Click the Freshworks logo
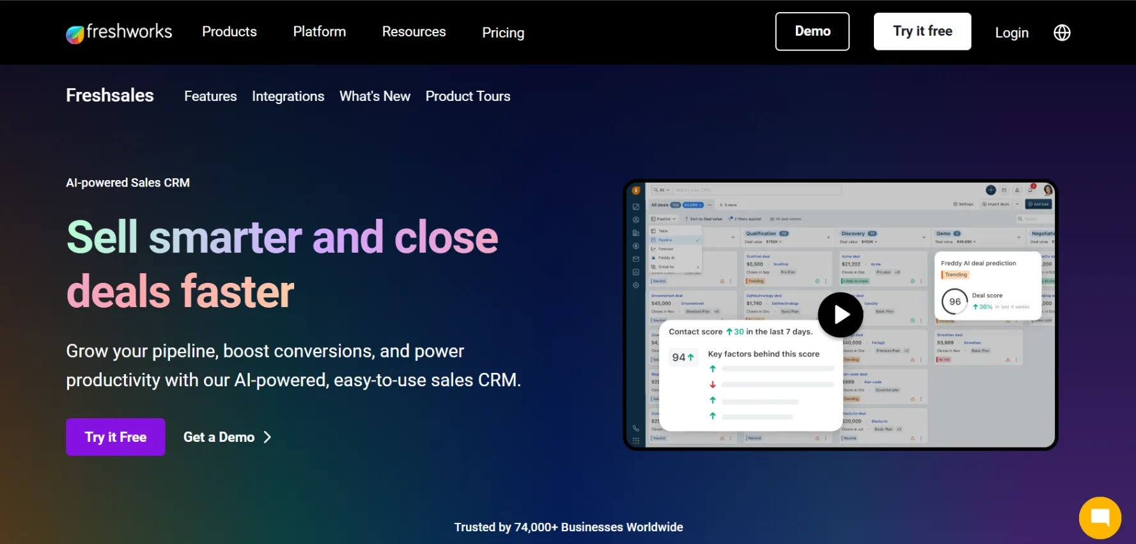The height and width of the screenshot is (544, 1136). [x=119, y=32]
